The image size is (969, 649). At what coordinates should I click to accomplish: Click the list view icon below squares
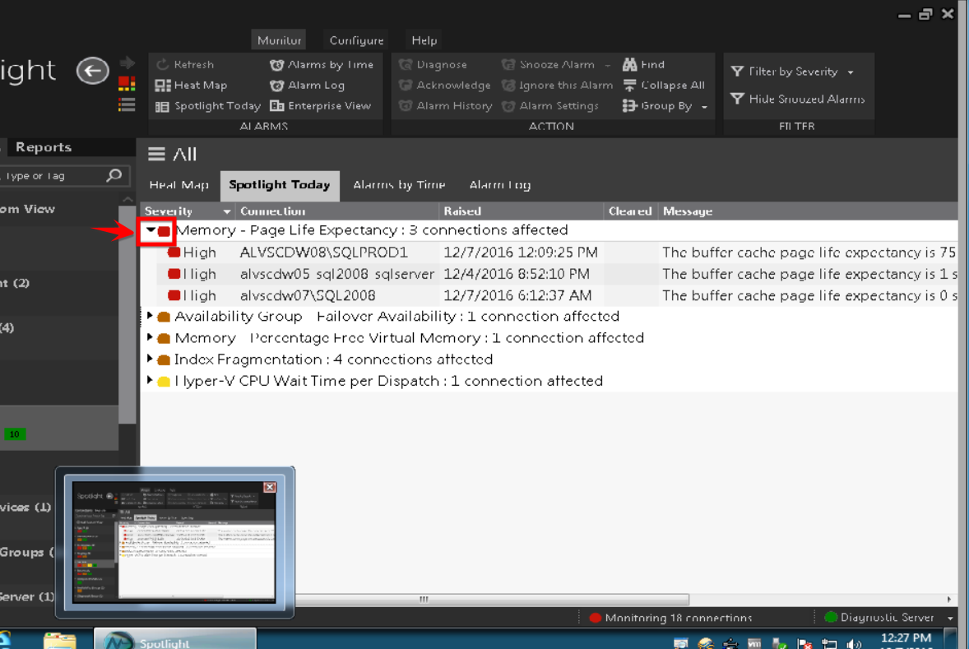point(127,104)
